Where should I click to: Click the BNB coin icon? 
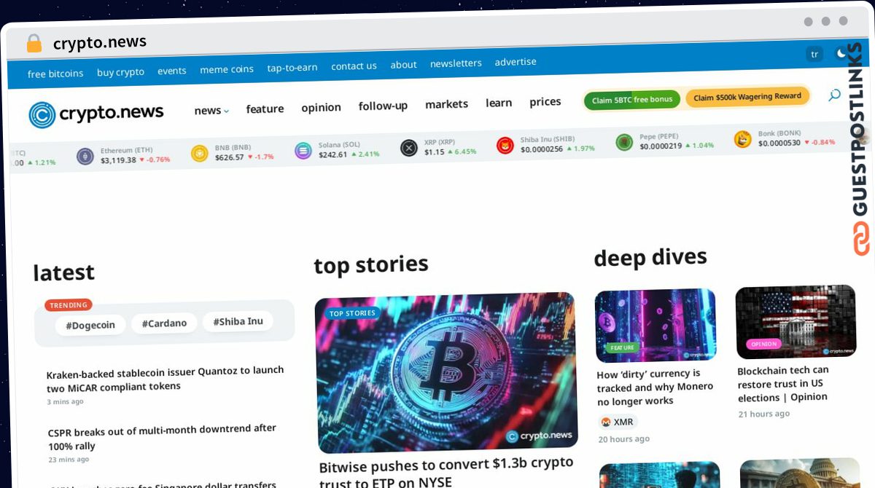click(x=200, y=153)
